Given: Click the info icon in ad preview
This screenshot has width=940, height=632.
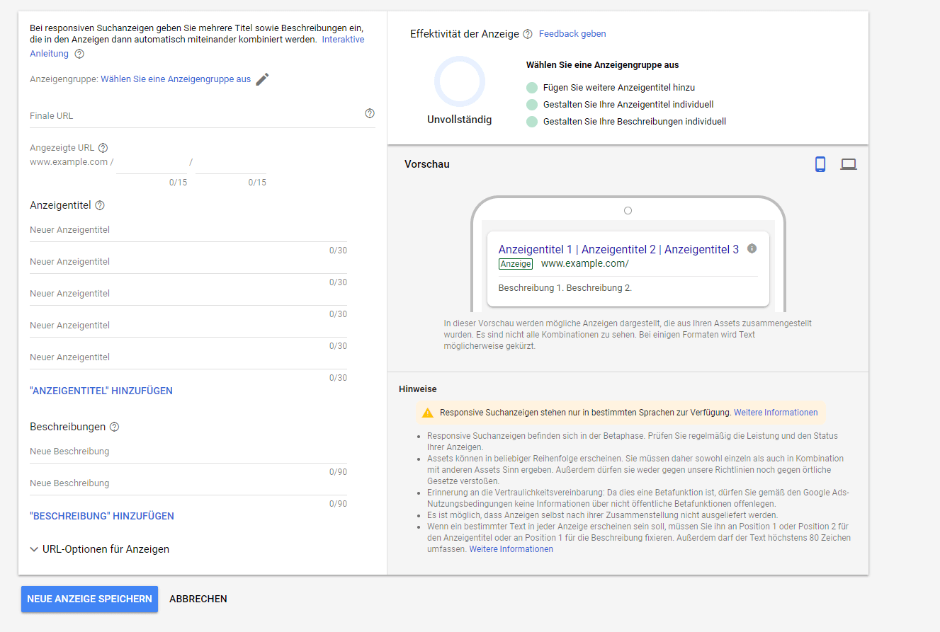Looking at the screenshot, I should click(x=752, y=248).
